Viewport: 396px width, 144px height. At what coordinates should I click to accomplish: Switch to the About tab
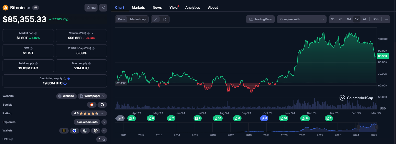(213, 7)
